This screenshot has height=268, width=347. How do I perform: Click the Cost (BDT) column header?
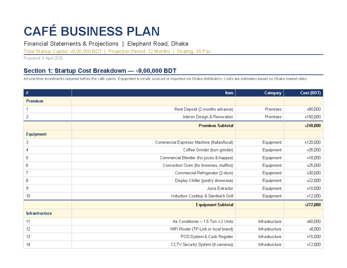point(303,93)
